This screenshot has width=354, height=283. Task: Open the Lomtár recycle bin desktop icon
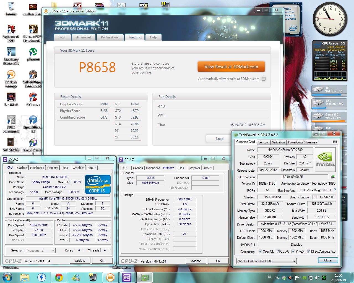coord(11,8)
